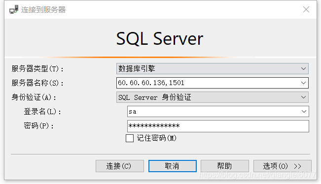
Task: Expand the 服务器名称 dropdown arrow
Action: (x=303, y=83)
